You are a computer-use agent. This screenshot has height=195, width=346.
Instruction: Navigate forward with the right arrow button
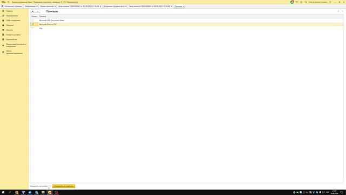(37, 11)
